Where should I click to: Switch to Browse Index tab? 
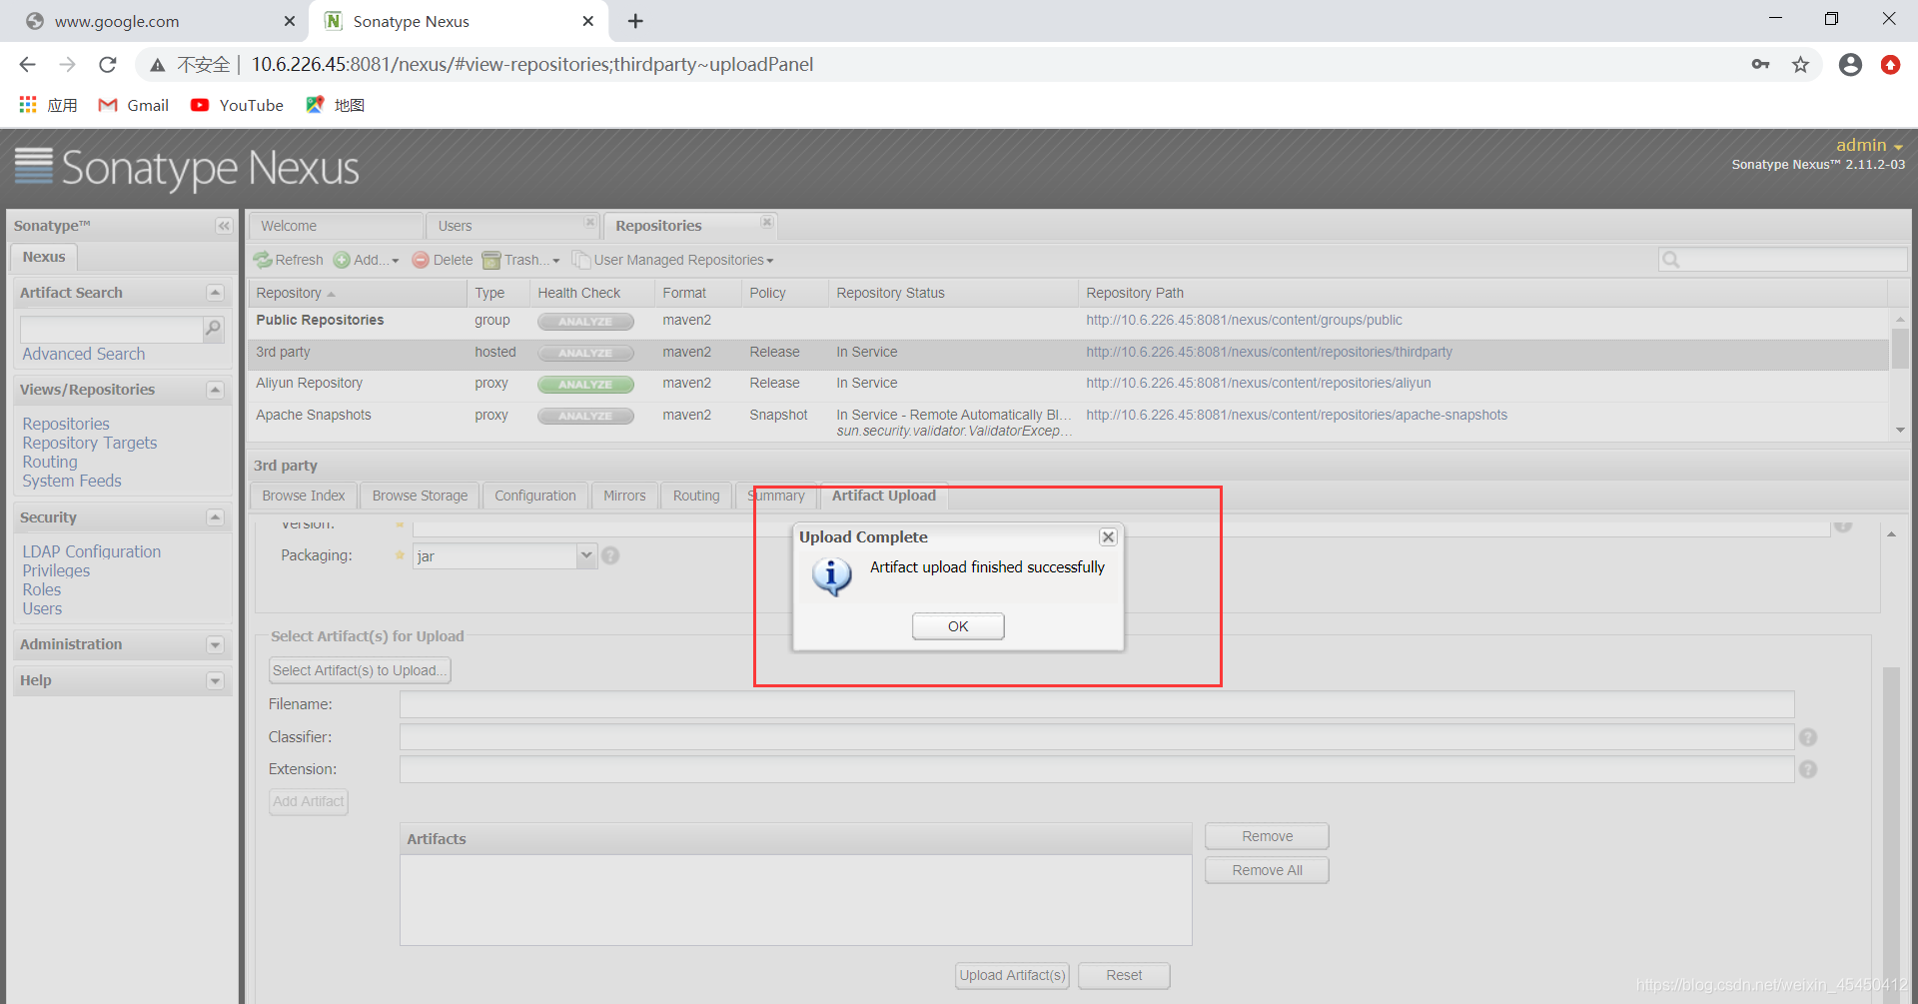(x=304, y=496)
